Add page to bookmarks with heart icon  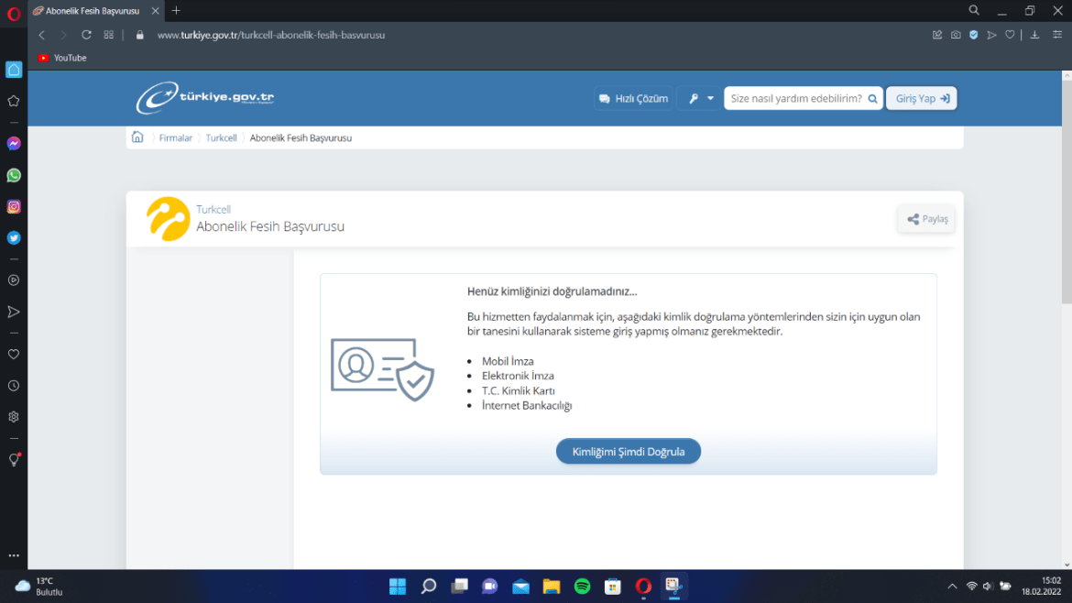pos(1010,35)
